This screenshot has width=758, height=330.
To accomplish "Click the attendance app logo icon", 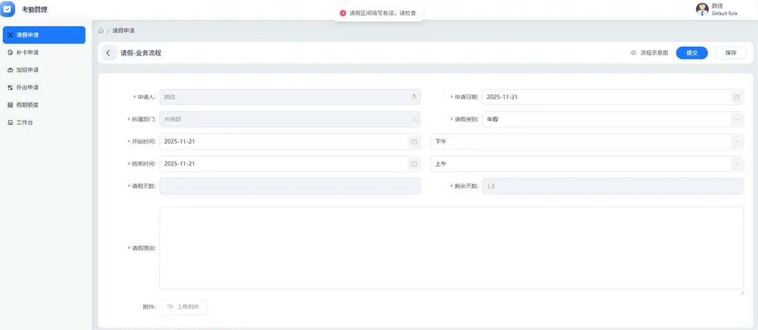I will click(x=7, y=9).
